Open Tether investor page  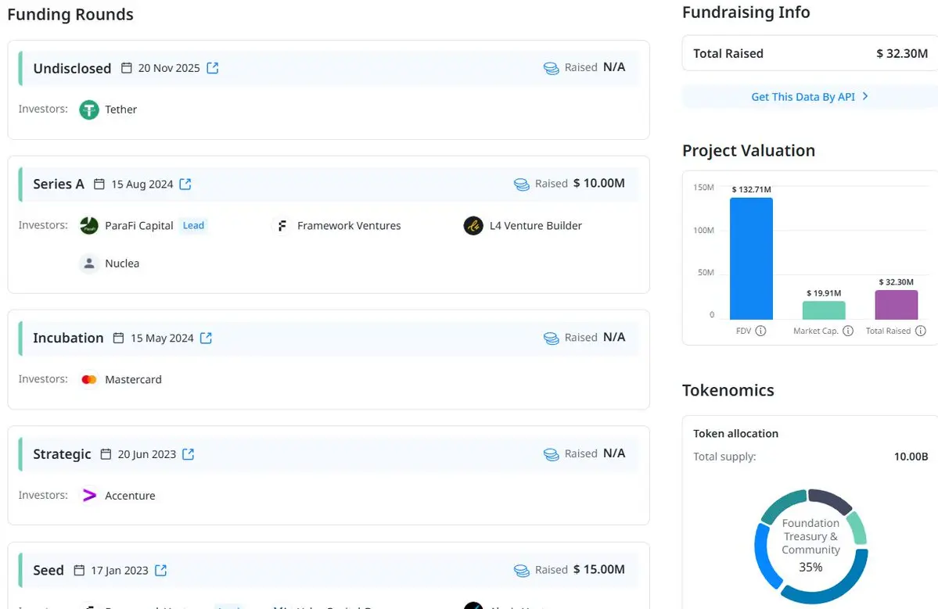(x=120, y=110)
